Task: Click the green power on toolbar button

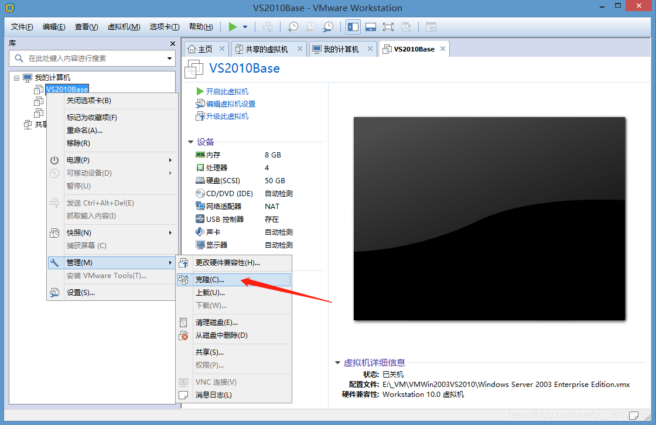Action: 233,27
